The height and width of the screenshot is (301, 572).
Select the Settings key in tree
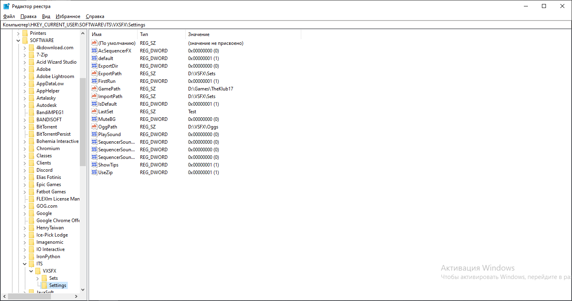click(x=58, y=285)
